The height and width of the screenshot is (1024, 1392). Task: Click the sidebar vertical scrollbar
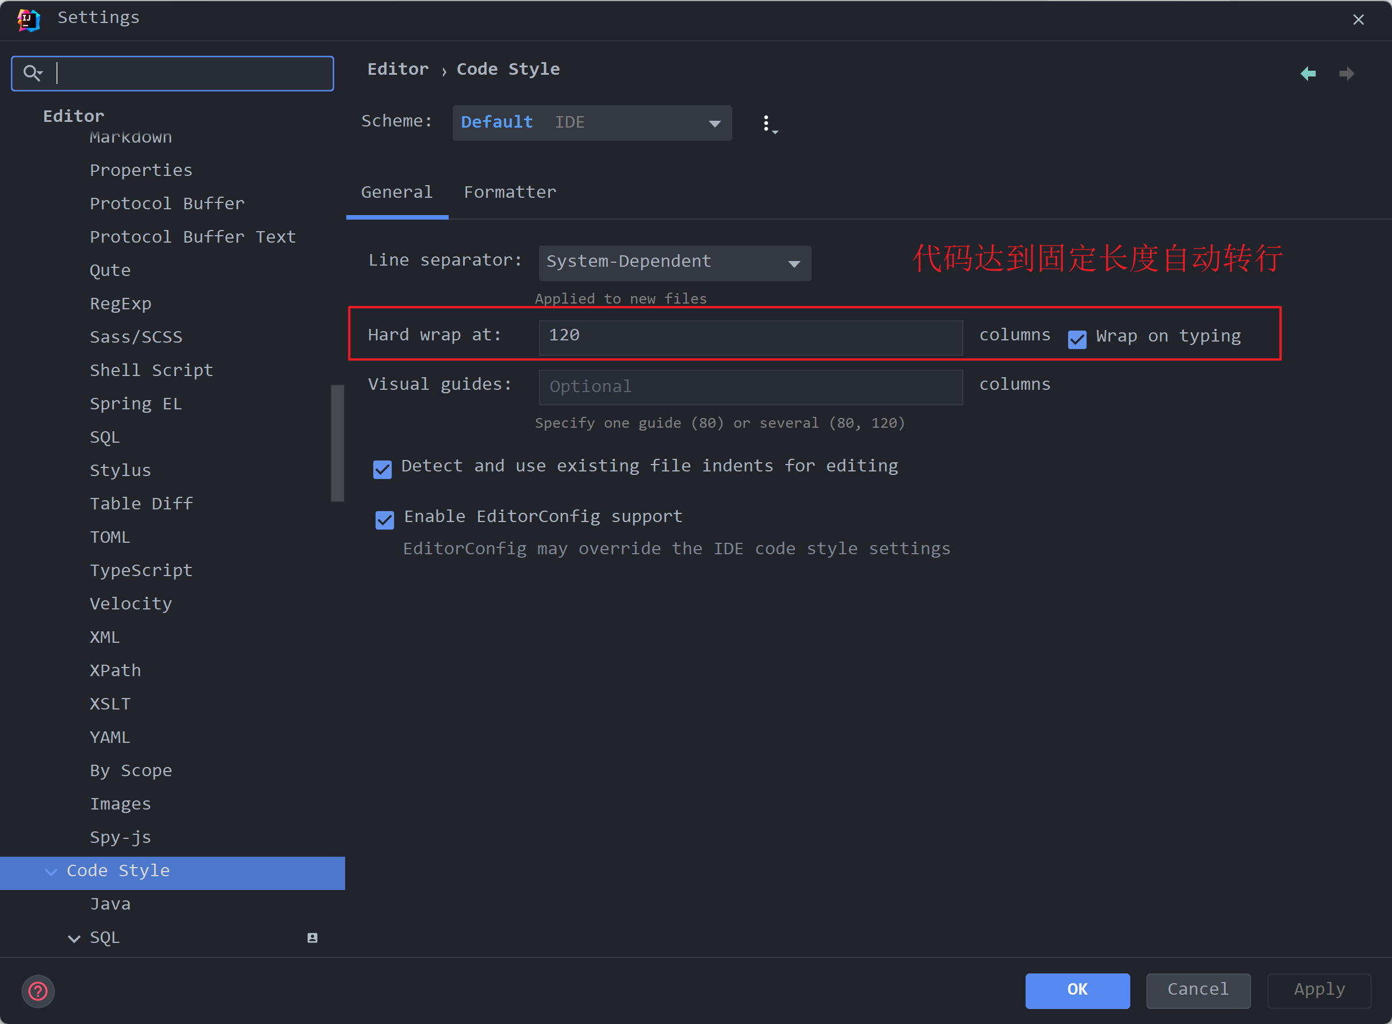click(x=337, y=443)
